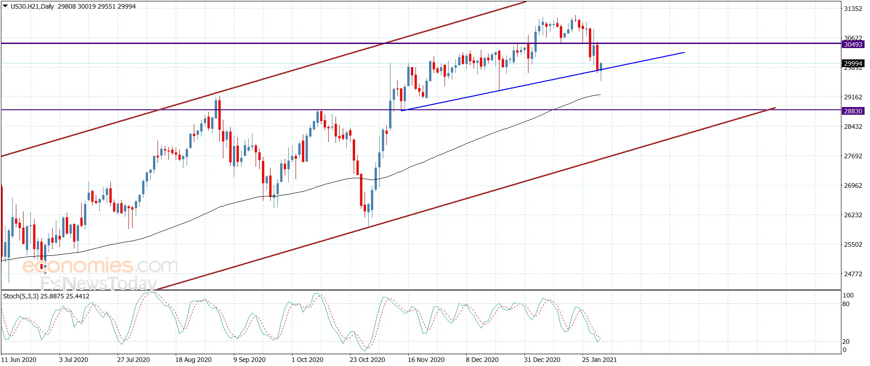Click the 25 Jan 2021 date label
This screenshot has height=366, width=870.
click(x=599, y=360)
